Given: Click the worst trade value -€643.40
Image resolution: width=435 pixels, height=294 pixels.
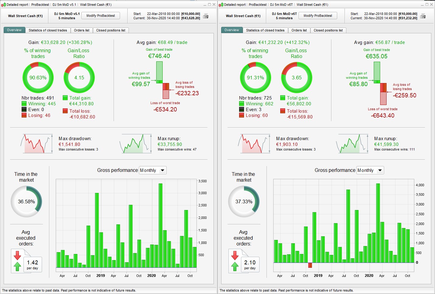Looking at the screenshot, I should pyautogui.click(x=383, y=116).
